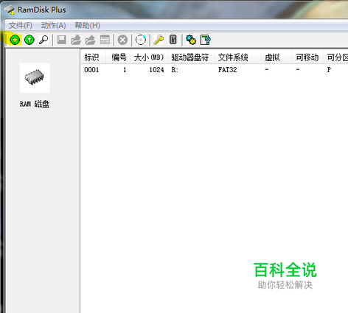Sort by the 标识 column header

pyautogui.click(x=94, y=57)
